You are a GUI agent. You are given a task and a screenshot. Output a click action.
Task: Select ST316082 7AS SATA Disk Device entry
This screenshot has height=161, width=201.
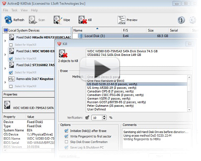[114, 55]
